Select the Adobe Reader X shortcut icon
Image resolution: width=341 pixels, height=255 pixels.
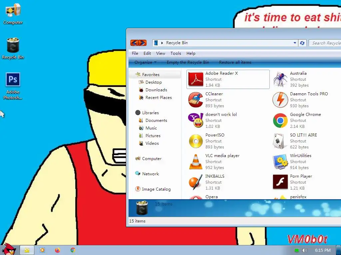coord(196,79)
